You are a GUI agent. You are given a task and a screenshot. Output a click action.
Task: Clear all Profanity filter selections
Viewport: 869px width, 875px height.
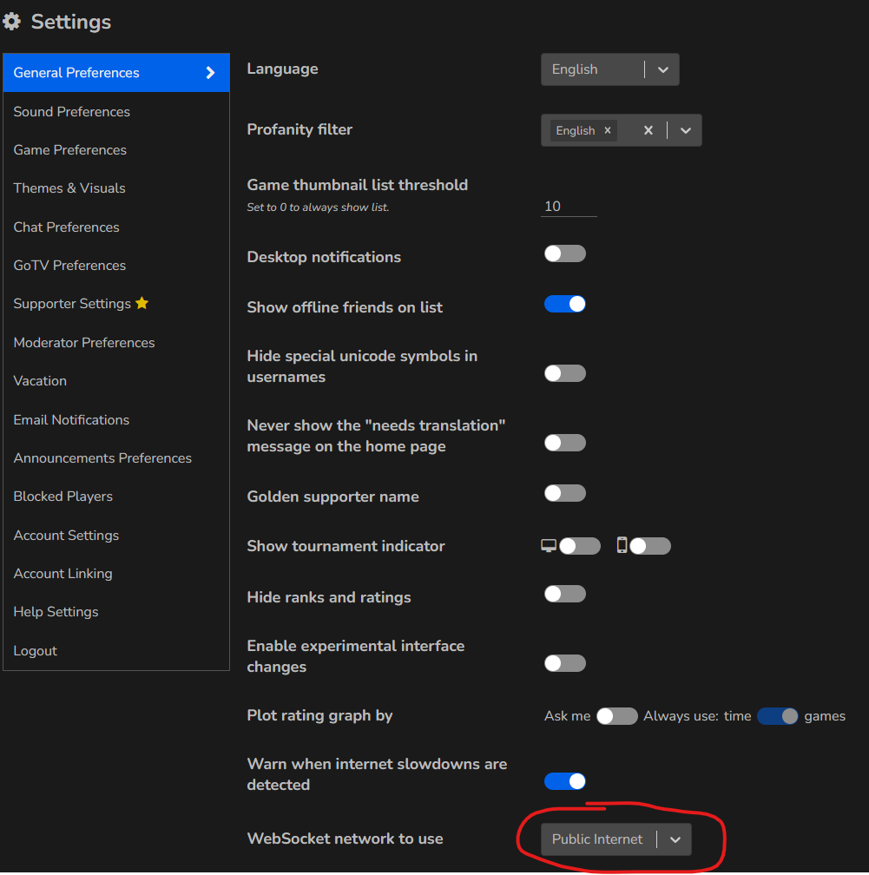[648, 130]
